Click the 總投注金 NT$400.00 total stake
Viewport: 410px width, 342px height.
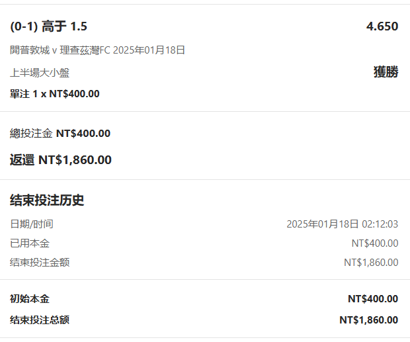(x=60, y=134)
